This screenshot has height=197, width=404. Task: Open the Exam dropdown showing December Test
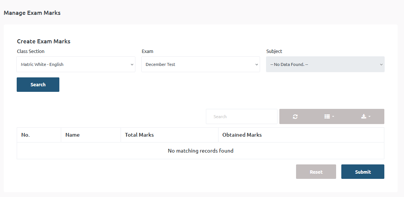[x=200, y=64]
